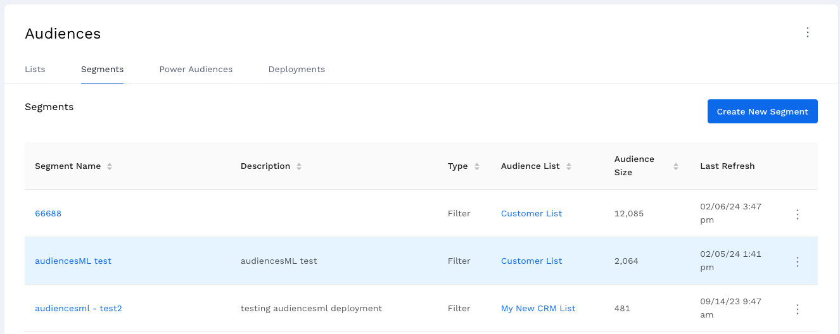Open the audiencesml - test2 segment
Screen dimensions: 840x334
click(x=78, y=309)
